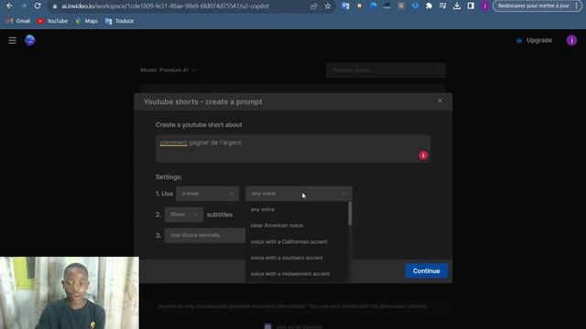586x329 pixels.
Task: Open the browser downloads icon
Action: [457, 6]
